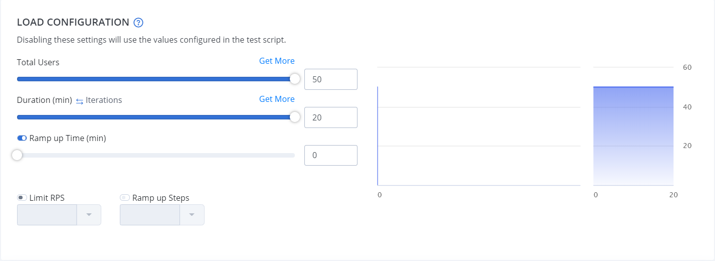
Task: Click the swap arrows icon beside Iterations
Action: point(80,101)
